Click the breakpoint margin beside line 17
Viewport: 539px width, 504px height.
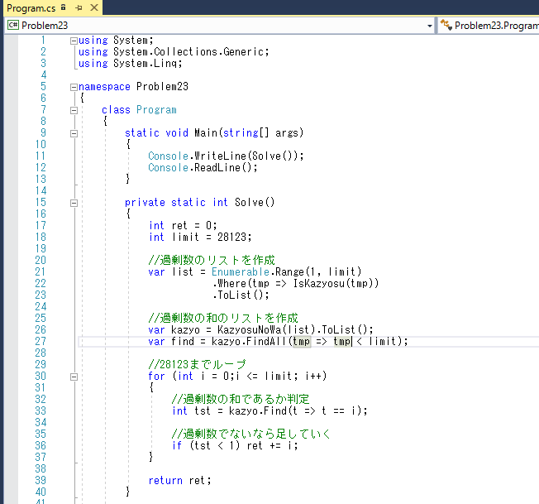(x=11, y=226)
